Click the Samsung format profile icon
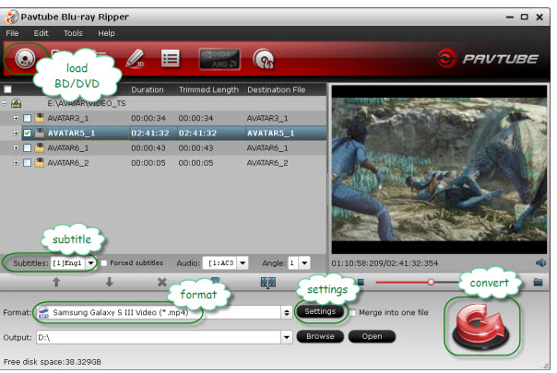Screen dimensions: 557x373 43,312
